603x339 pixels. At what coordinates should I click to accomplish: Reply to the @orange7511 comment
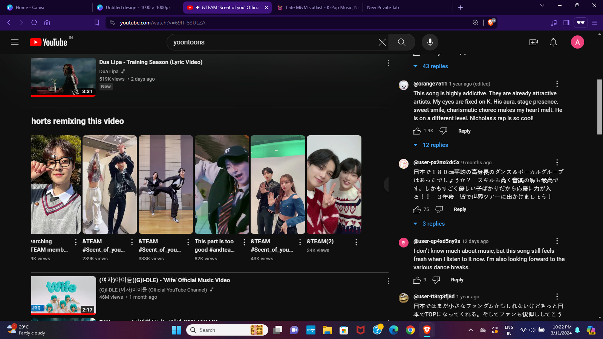tap(464, 131)
